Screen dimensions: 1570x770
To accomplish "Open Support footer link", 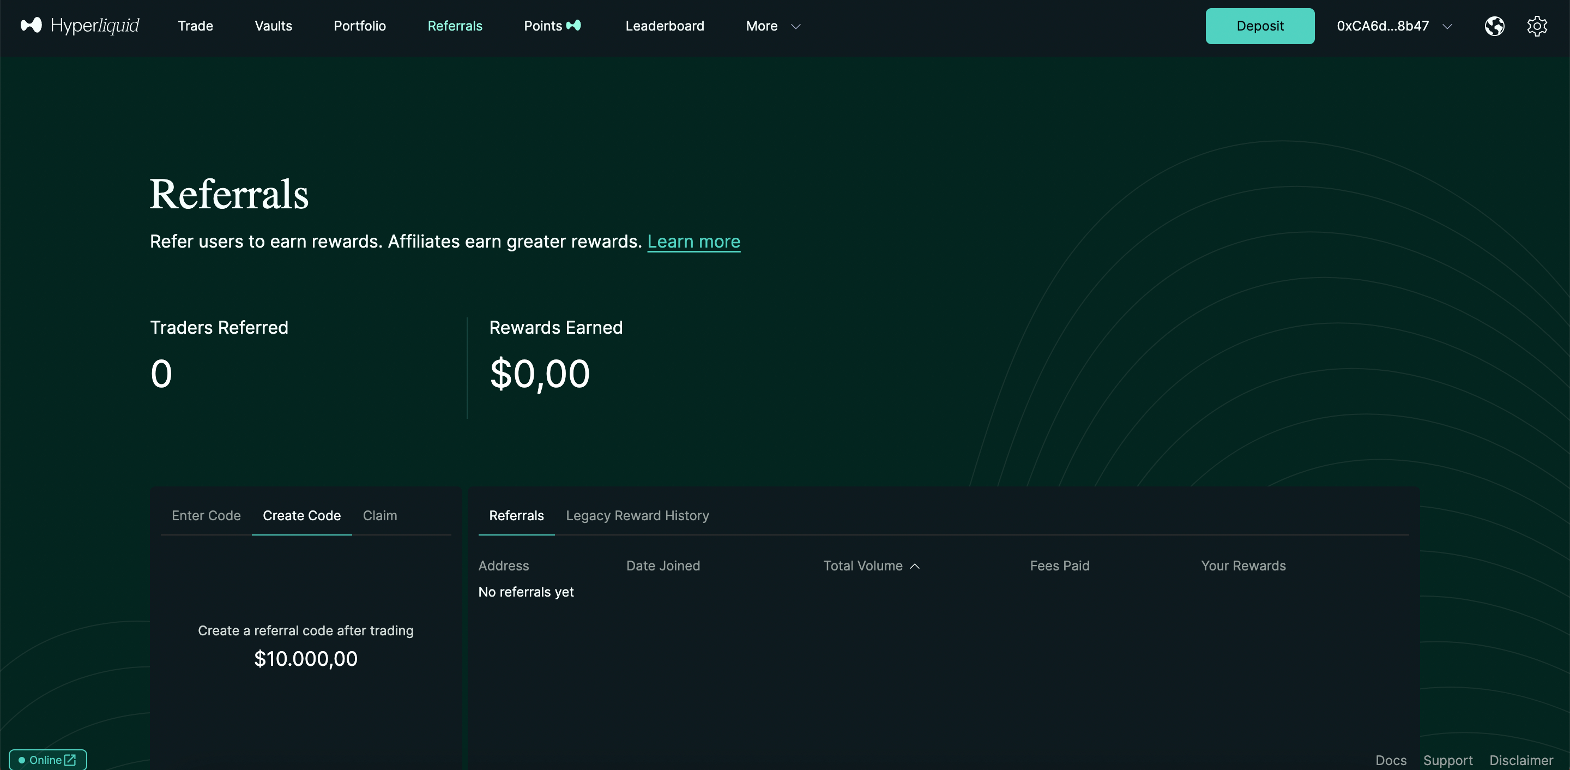I will [1447, 760].
